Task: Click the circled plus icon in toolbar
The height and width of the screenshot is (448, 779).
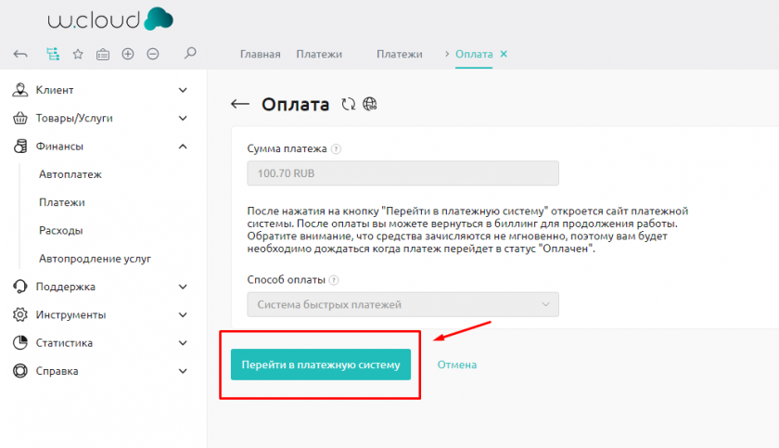Action: coord(128,54)
